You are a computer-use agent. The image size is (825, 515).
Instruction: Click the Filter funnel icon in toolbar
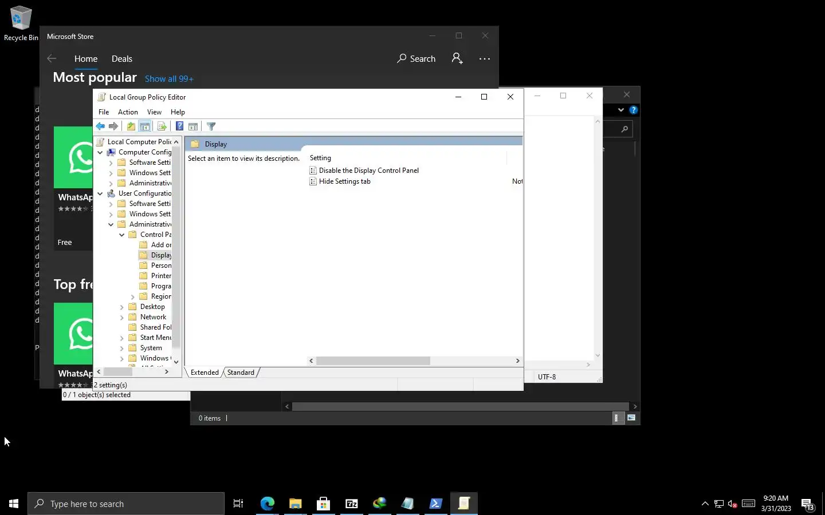click(211, 126)
